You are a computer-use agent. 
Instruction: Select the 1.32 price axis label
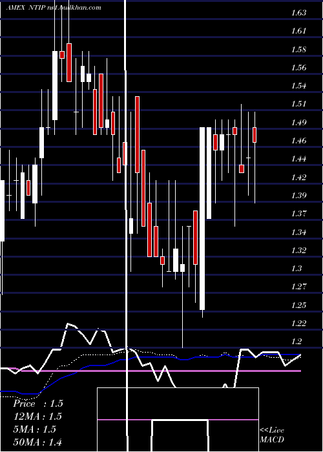click(x=298, y=251)
